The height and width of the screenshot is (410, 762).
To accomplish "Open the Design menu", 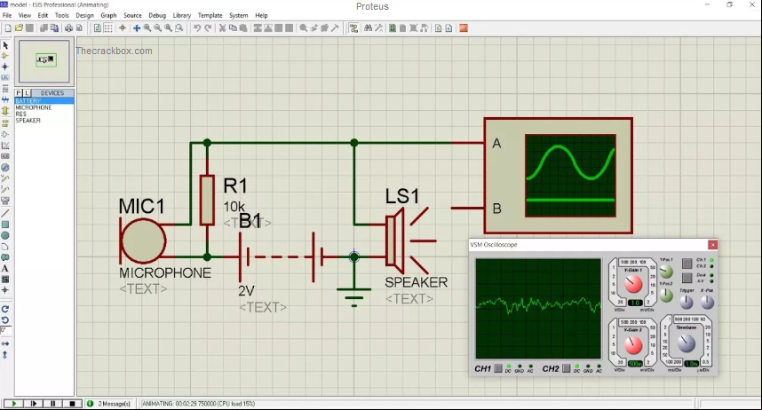I will coord(84,16).
